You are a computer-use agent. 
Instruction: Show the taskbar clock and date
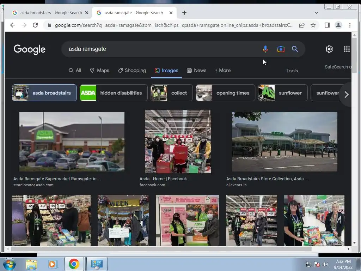click(x=343, y=264)
